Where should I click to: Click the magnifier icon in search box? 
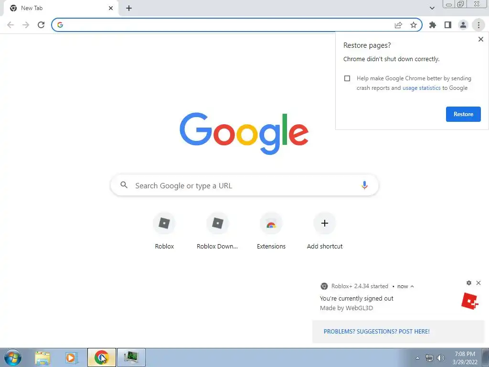[124, 185]
